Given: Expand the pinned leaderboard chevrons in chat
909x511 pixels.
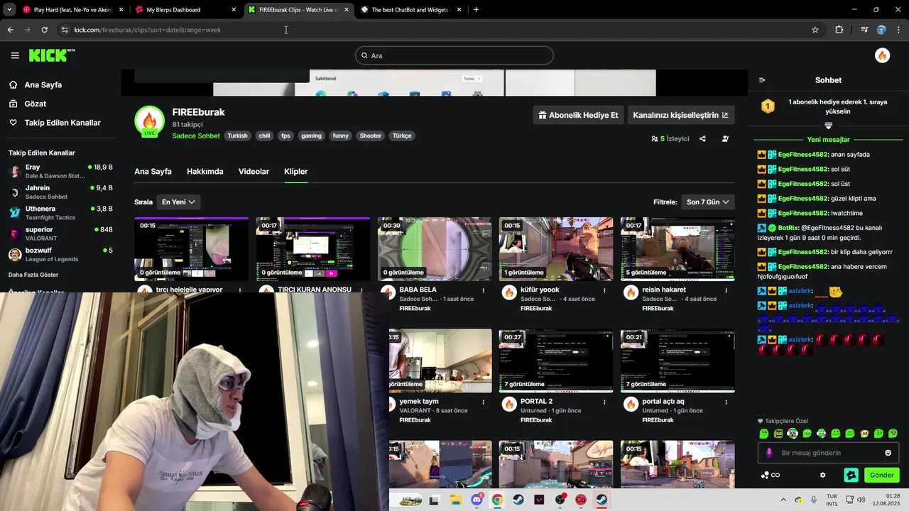Looking at the screenshot, I should (x=828, y=126).
